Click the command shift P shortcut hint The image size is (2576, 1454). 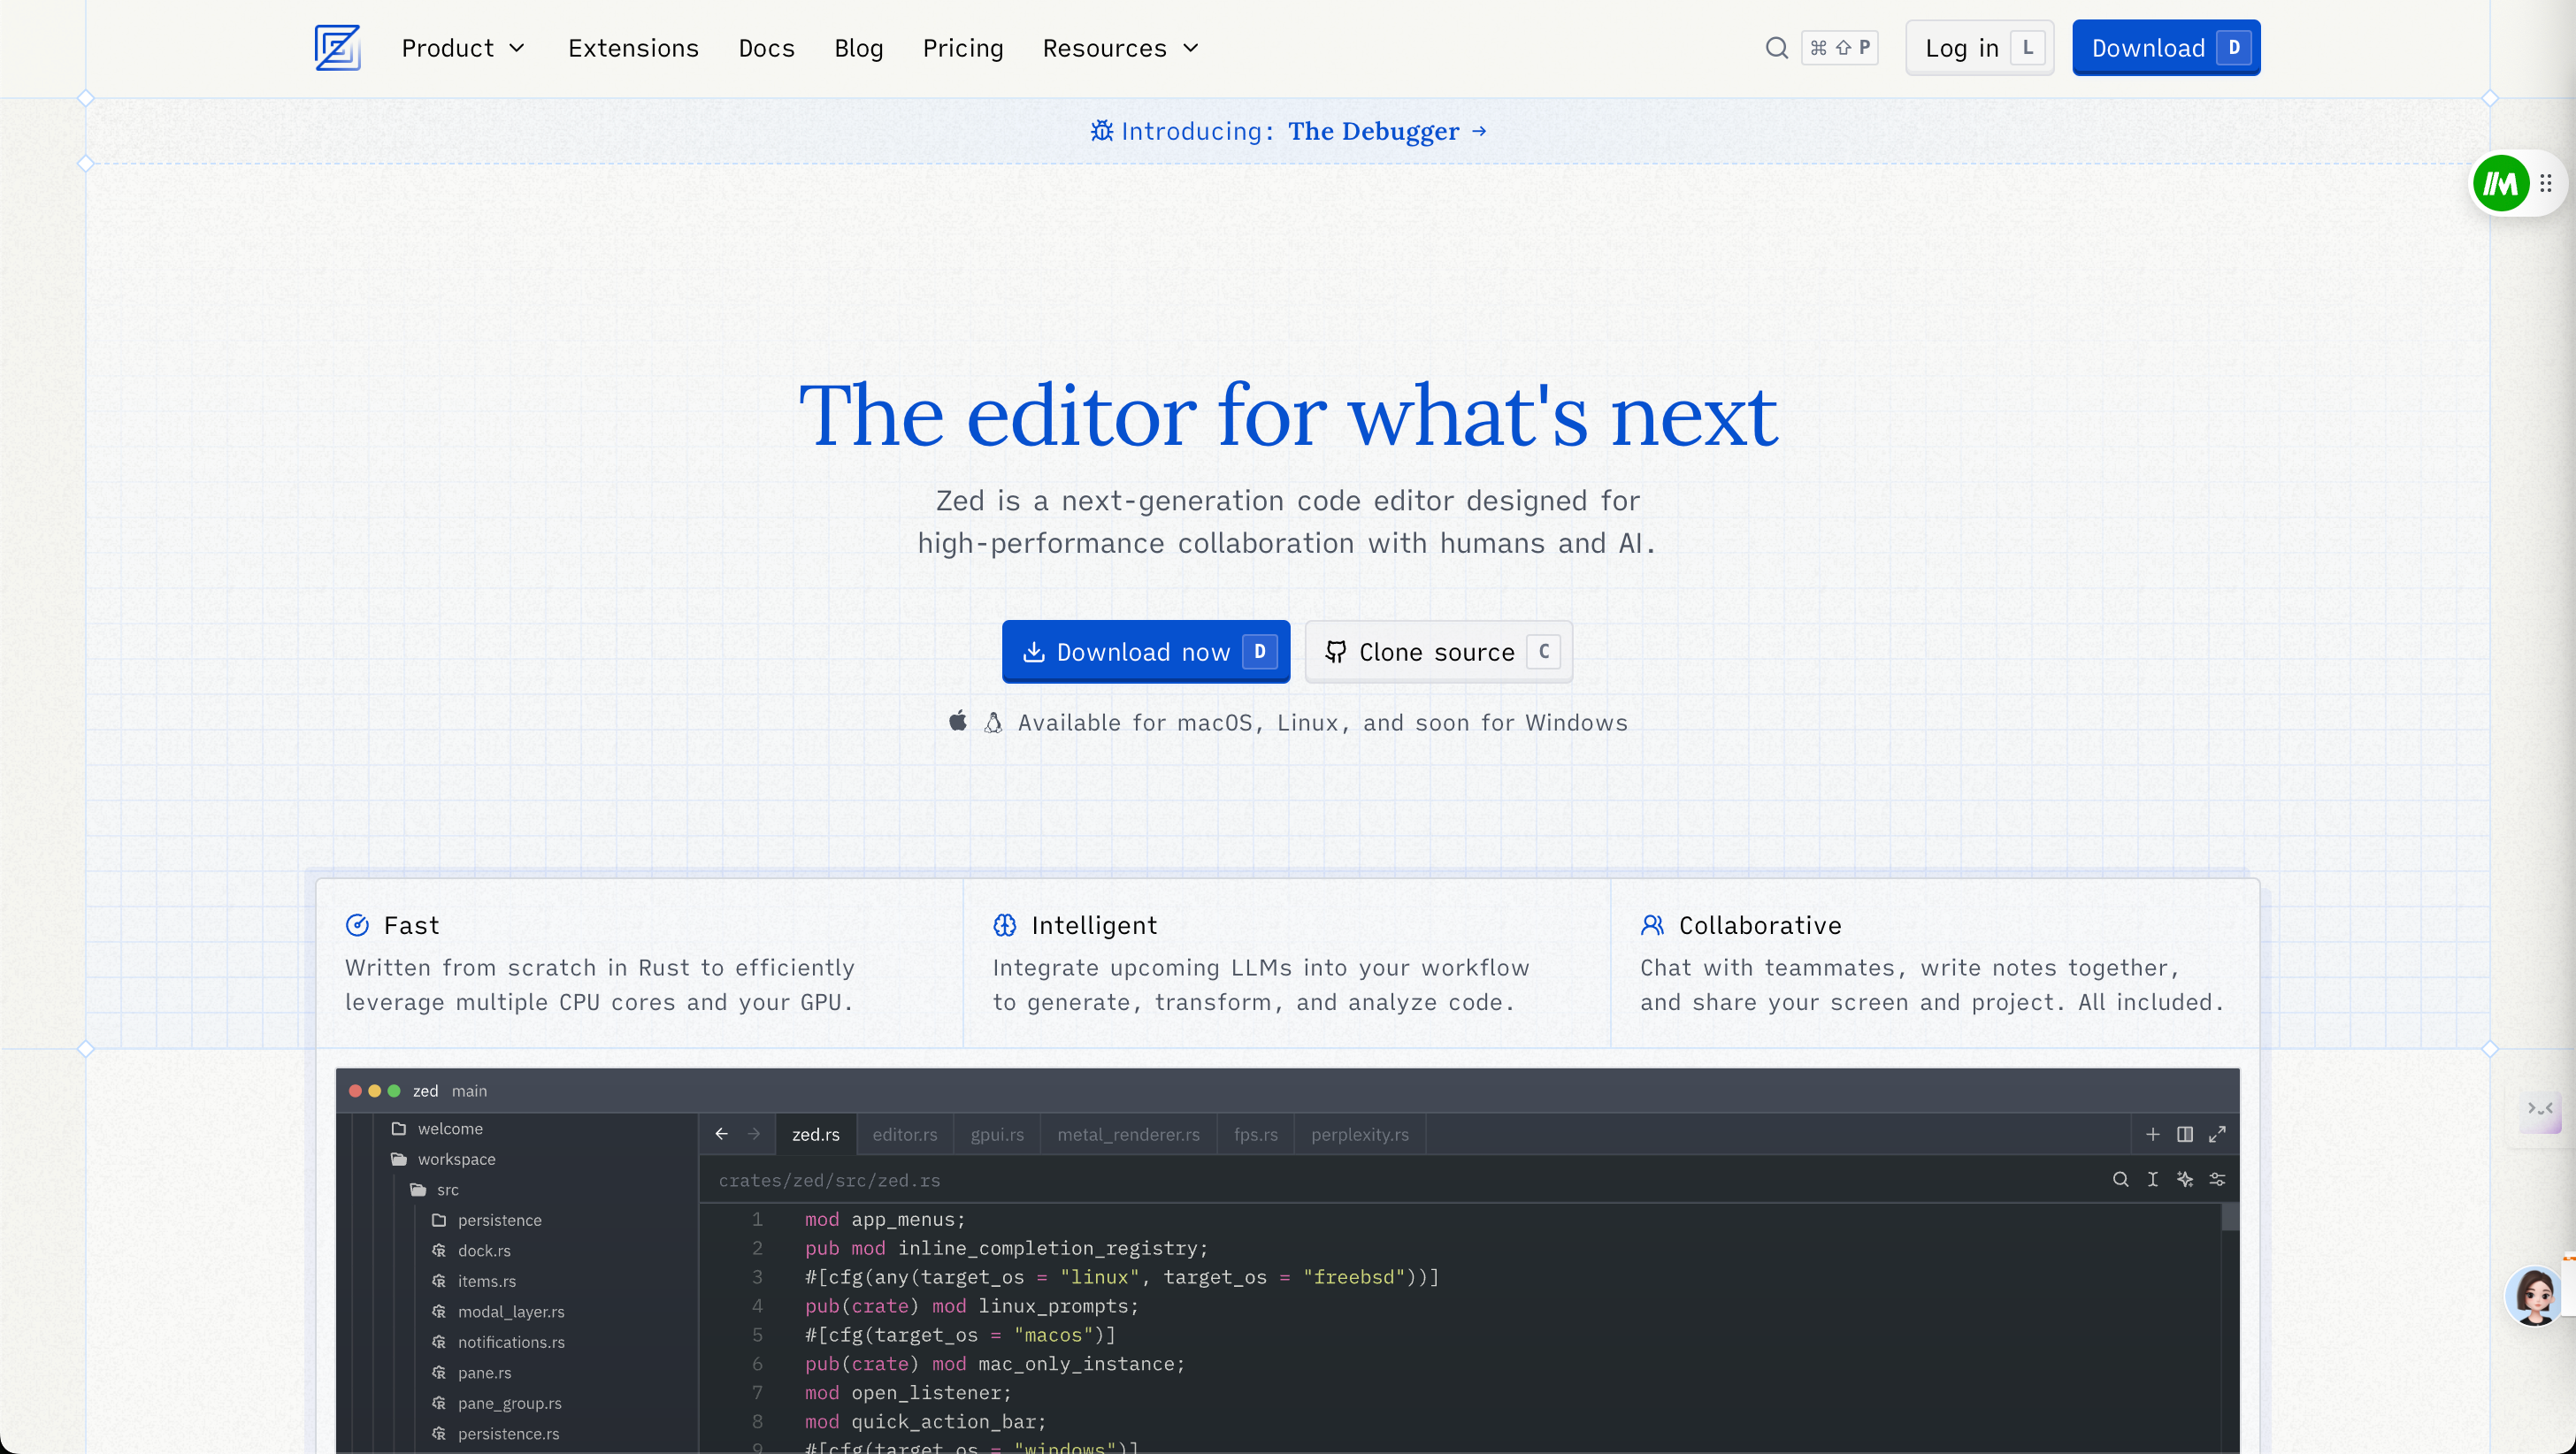tap(1840, 48)
